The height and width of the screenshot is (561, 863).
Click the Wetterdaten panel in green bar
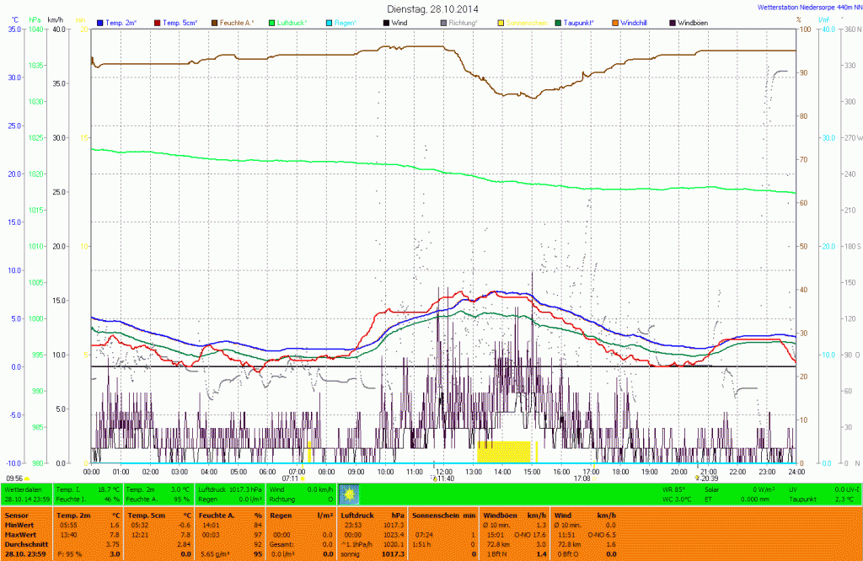[26, 494]
